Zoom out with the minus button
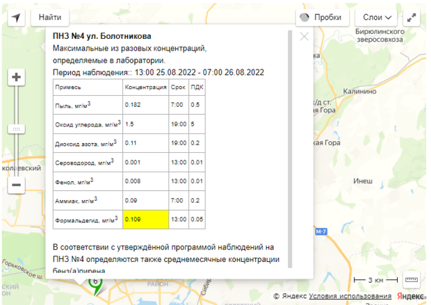The height and width of the screenshot is (305, 431). [x=17, y=185]
